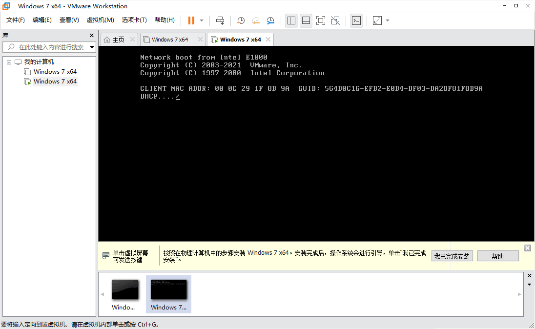Viewport: 535px width, 329px height.
Task: Click the "Network boot from Intel E1000" line
Action: [204, 57]
